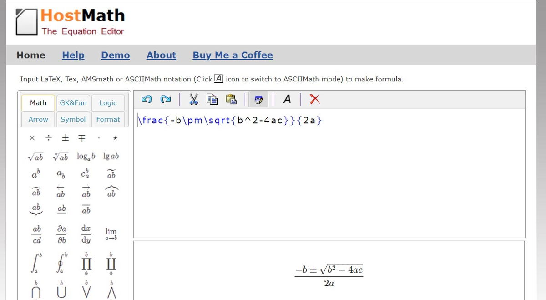Open the Demo page
This screenshot has width=546, height=300.
point(115,55)
